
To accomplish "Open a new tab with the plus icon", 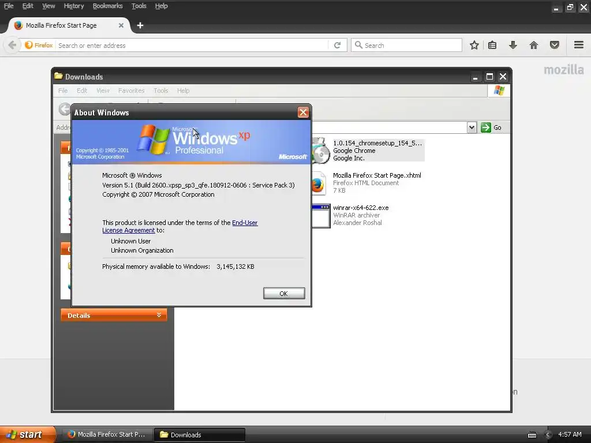I will click(x=140, y=25).
